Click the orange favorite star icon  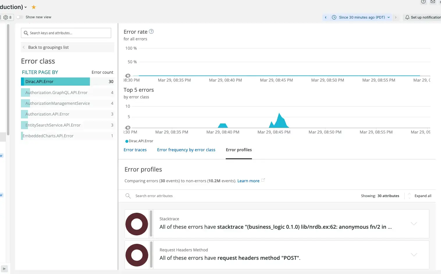point(34,7)
